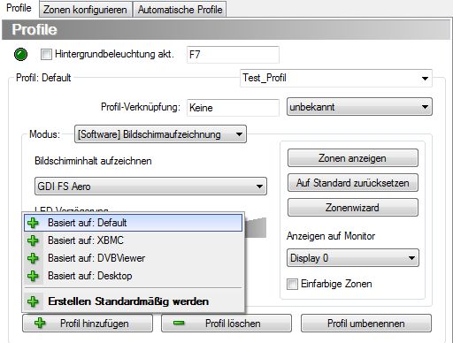Click the plus icon beside Basiert auf: Default

[x=33, y=223]
